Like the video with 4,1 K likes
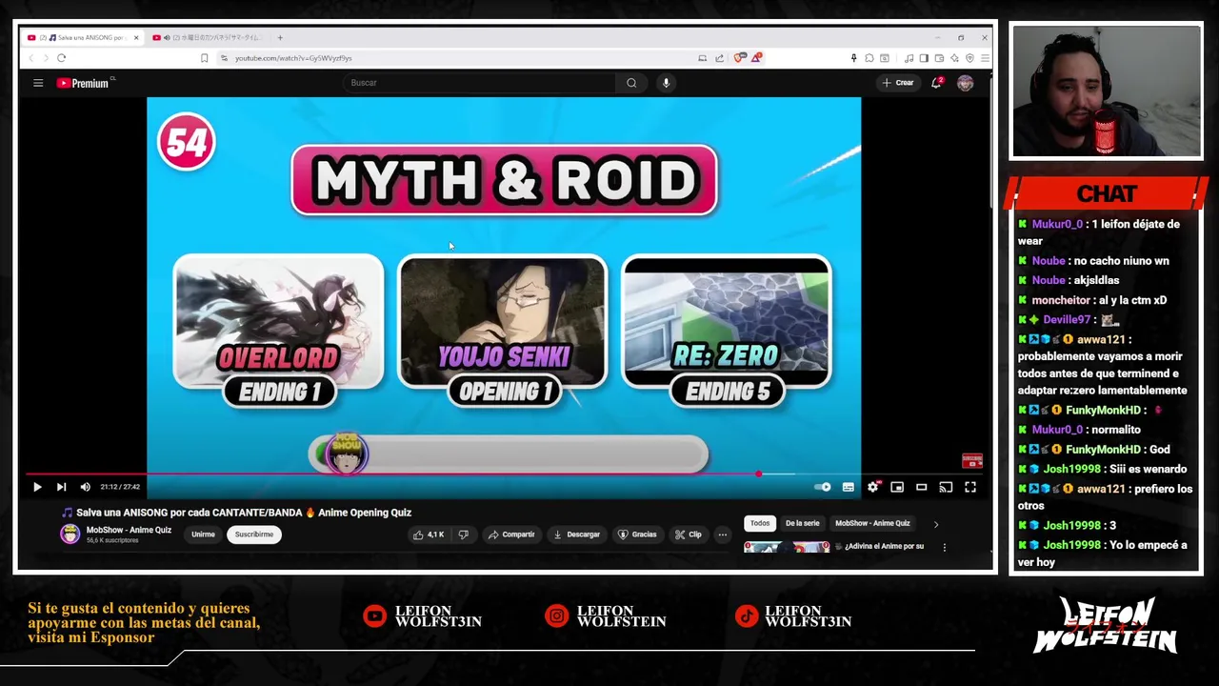Viewport: 1219px width, 686px height. (429, 535)
